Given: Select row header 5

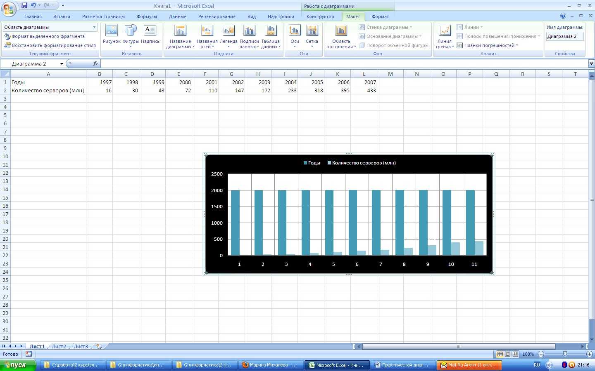Looking at the screenshot, I should [x=5, y=115].
